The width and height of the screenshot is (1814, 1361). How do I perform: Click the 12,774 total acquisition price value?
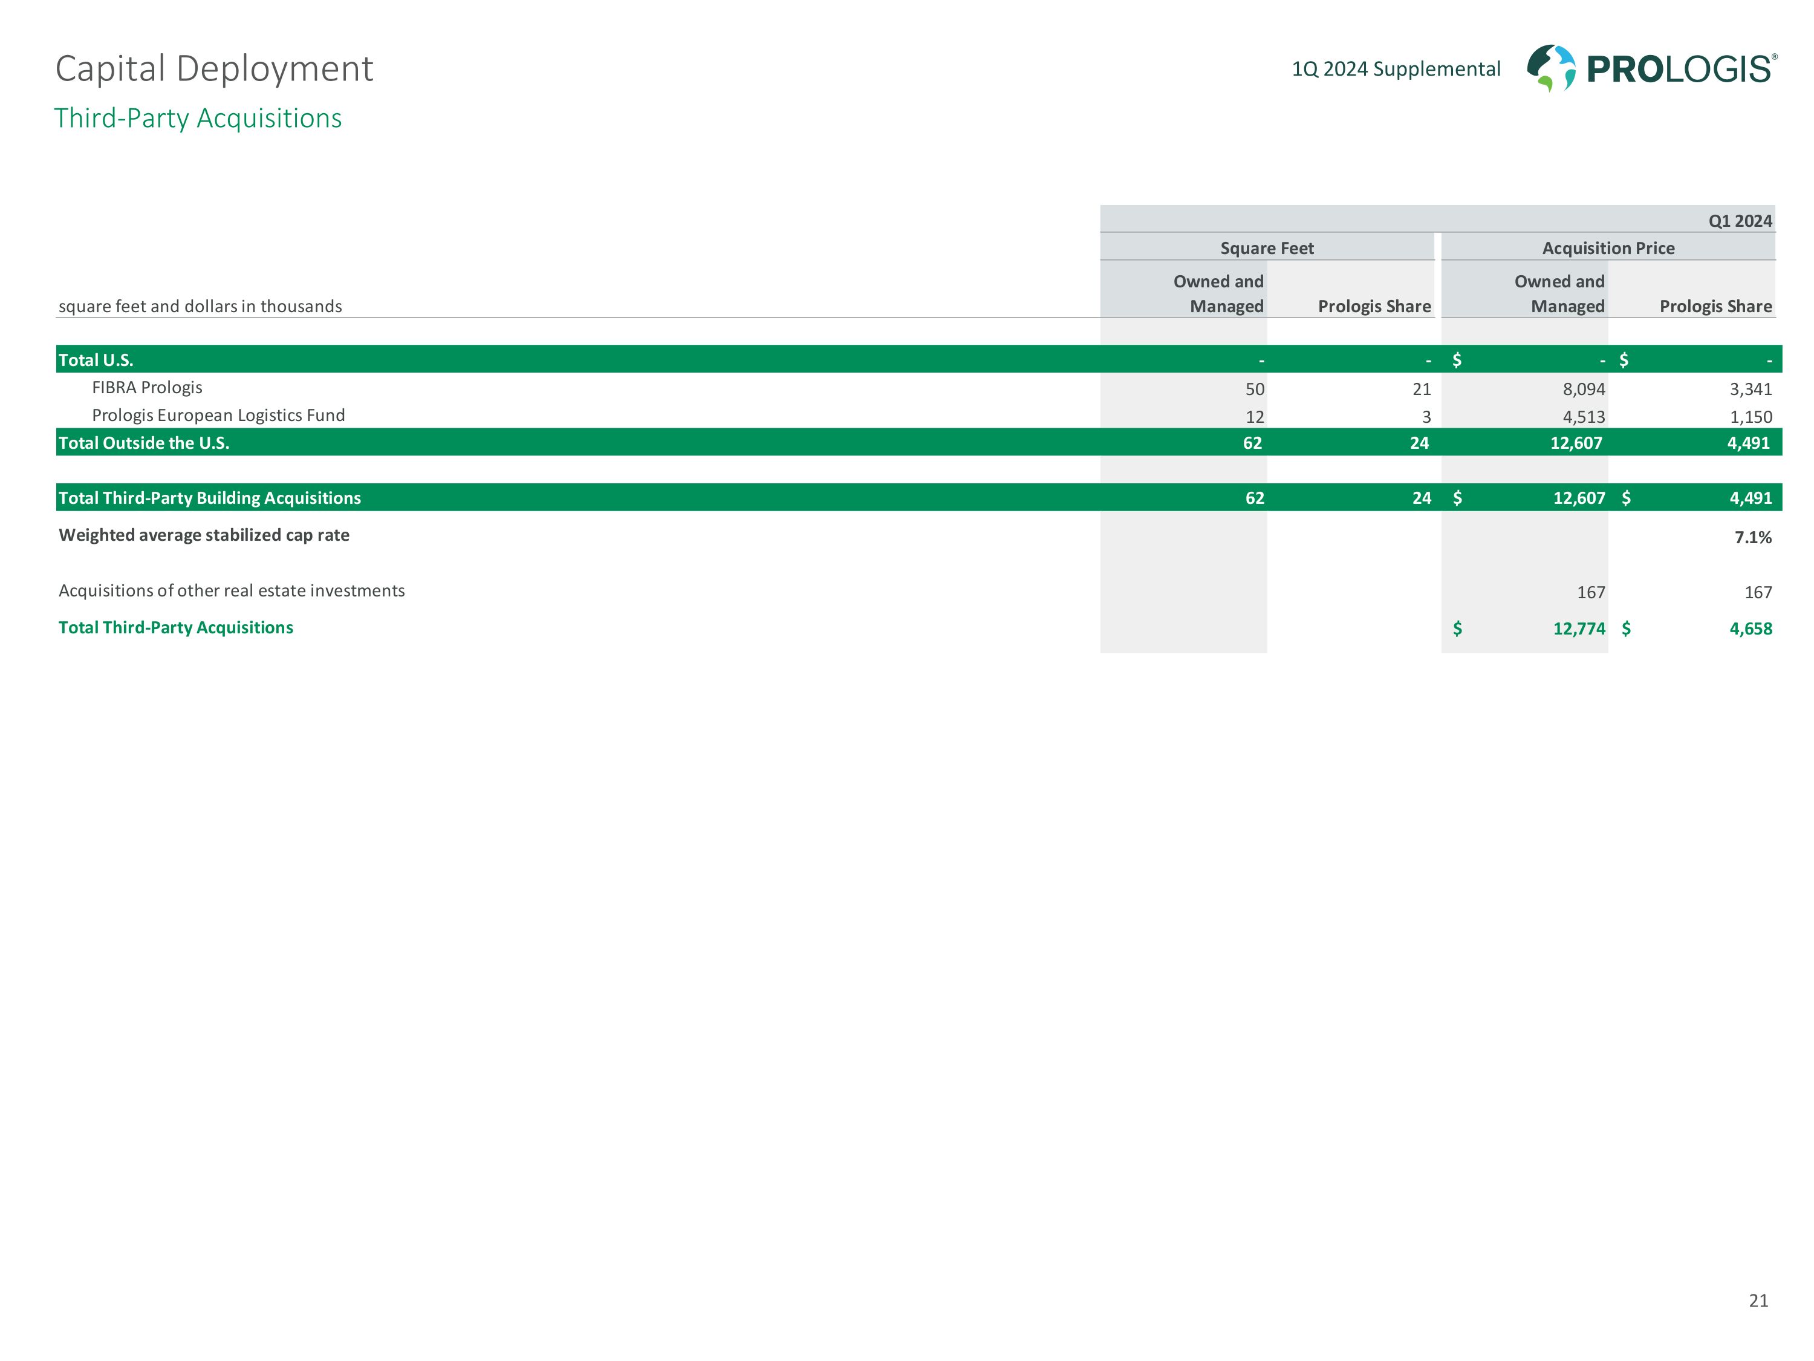(x=1579, y=628)
